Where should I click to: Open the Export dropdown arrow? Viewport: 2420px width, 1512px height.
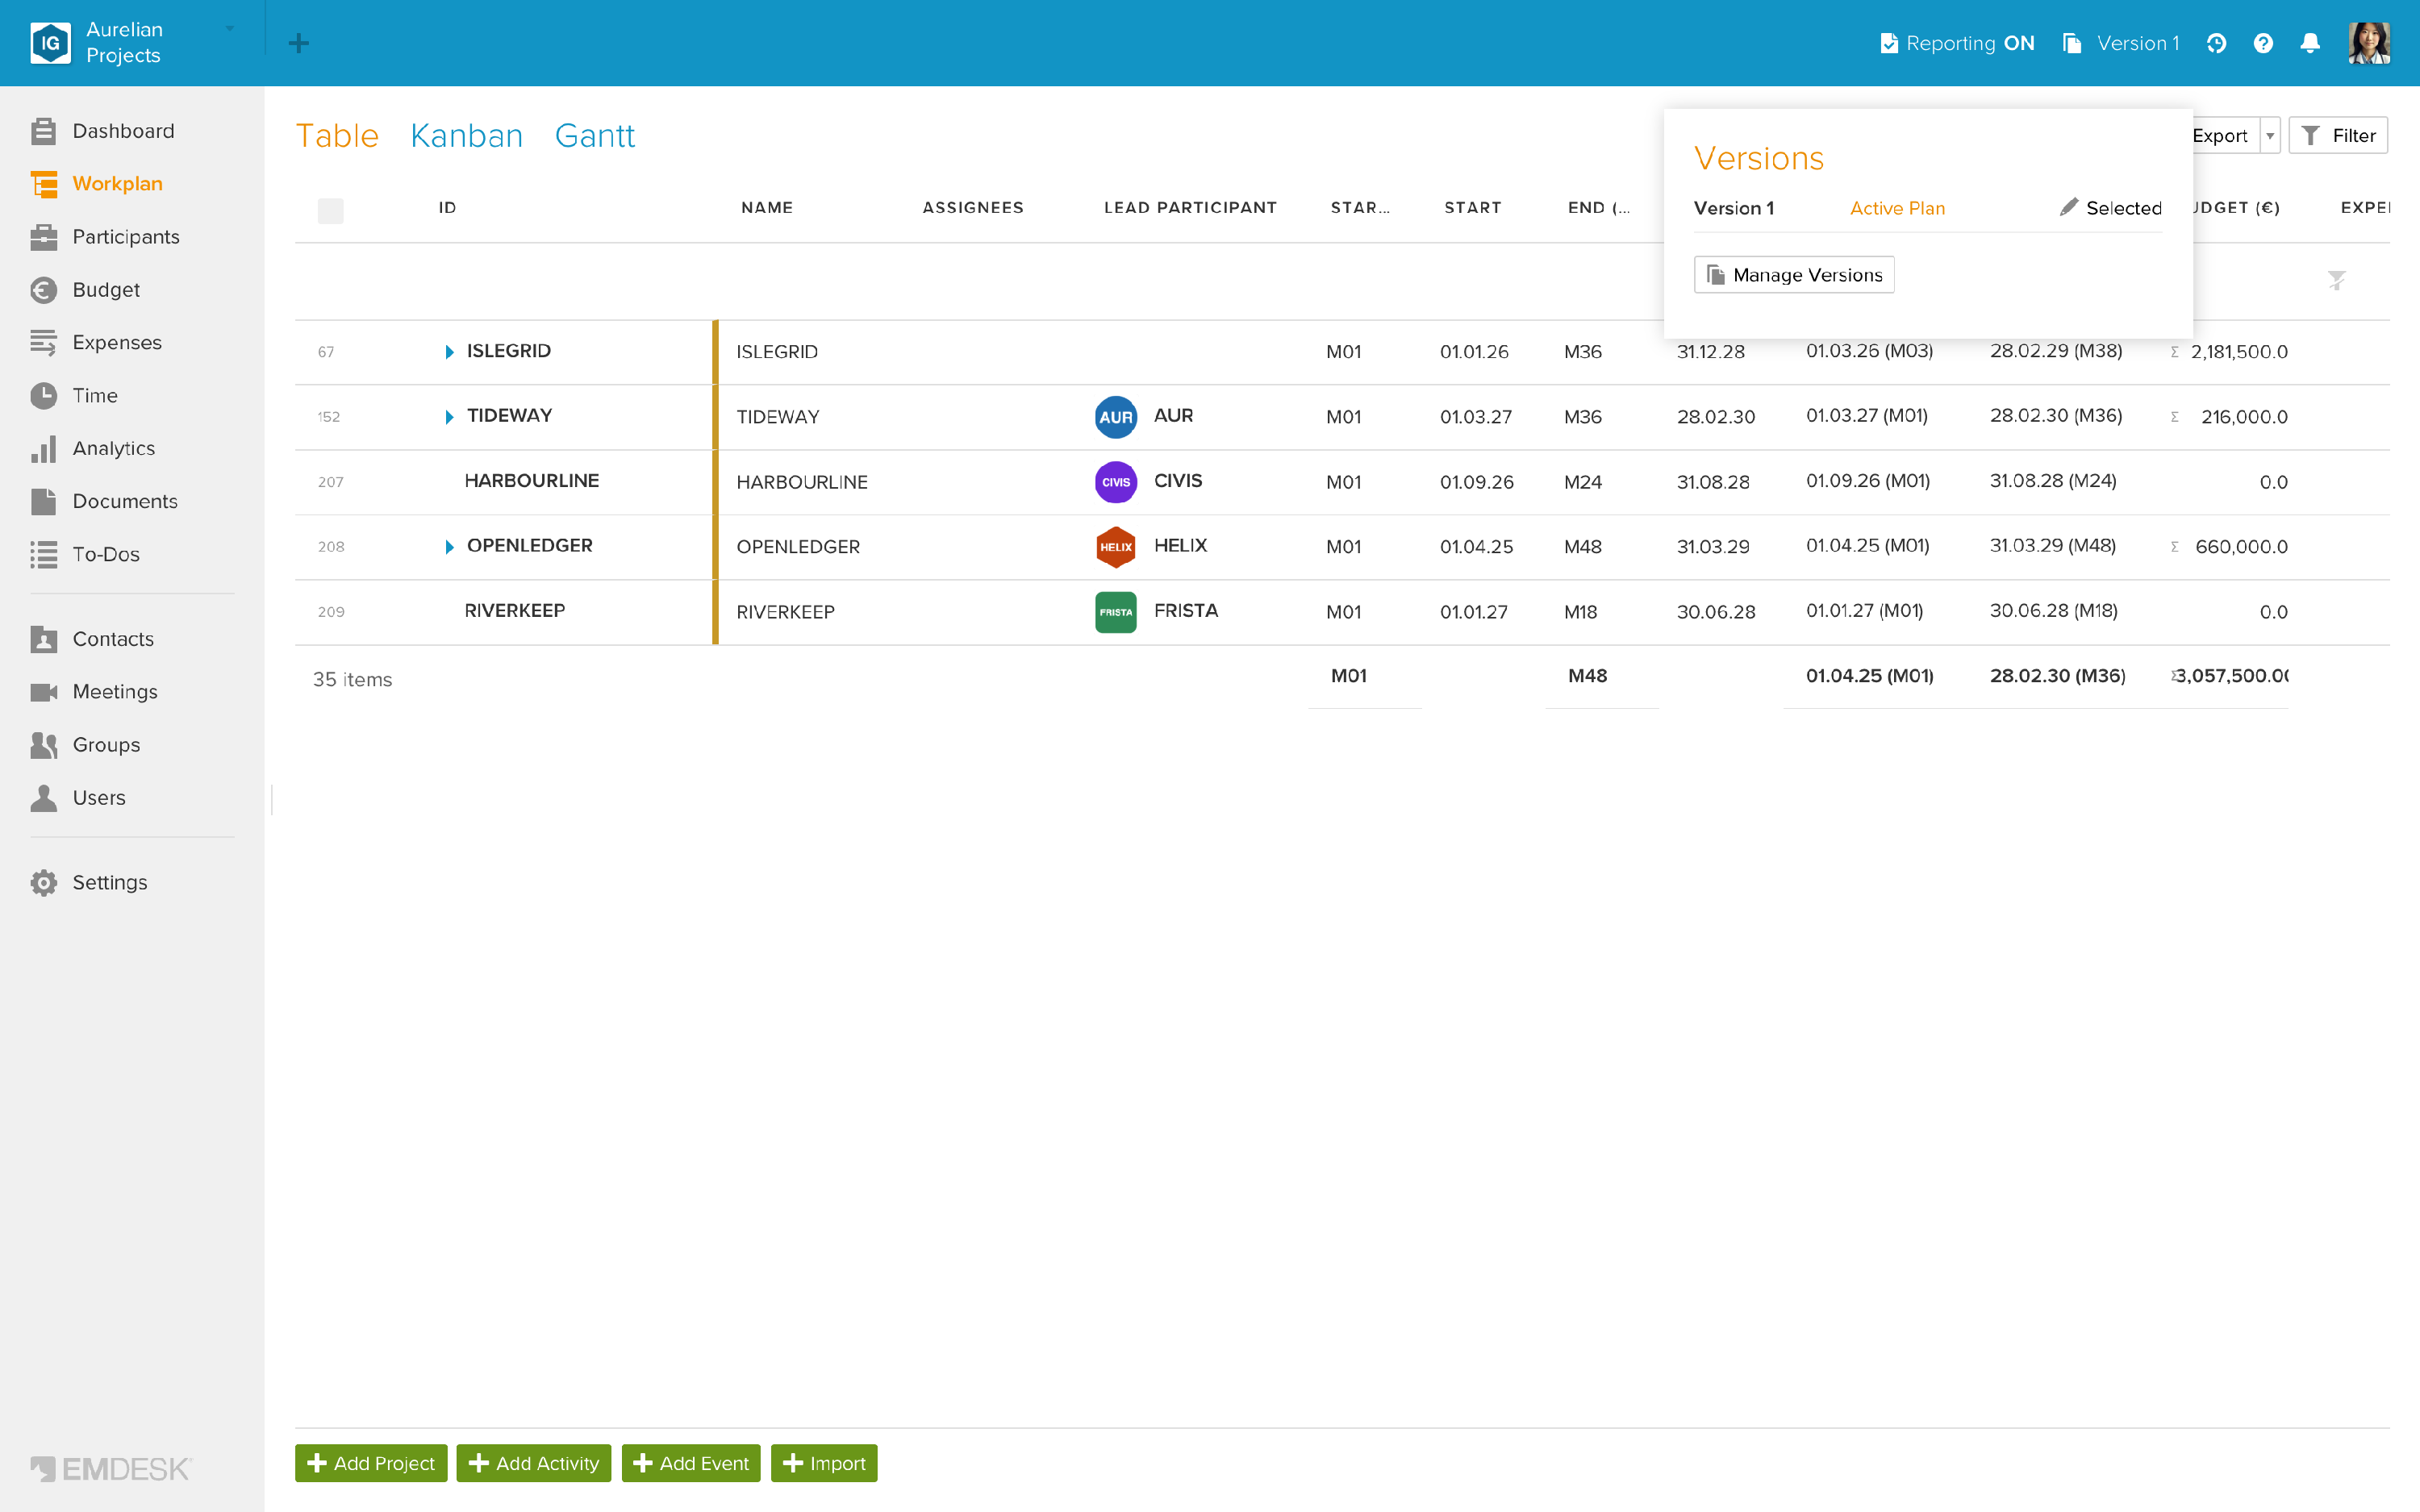pos(2270,136)
